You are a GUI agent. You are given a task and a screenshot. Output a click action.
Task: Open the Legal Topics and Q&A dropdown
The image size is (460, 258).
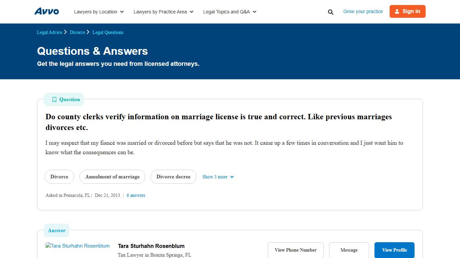pos(229,12)
